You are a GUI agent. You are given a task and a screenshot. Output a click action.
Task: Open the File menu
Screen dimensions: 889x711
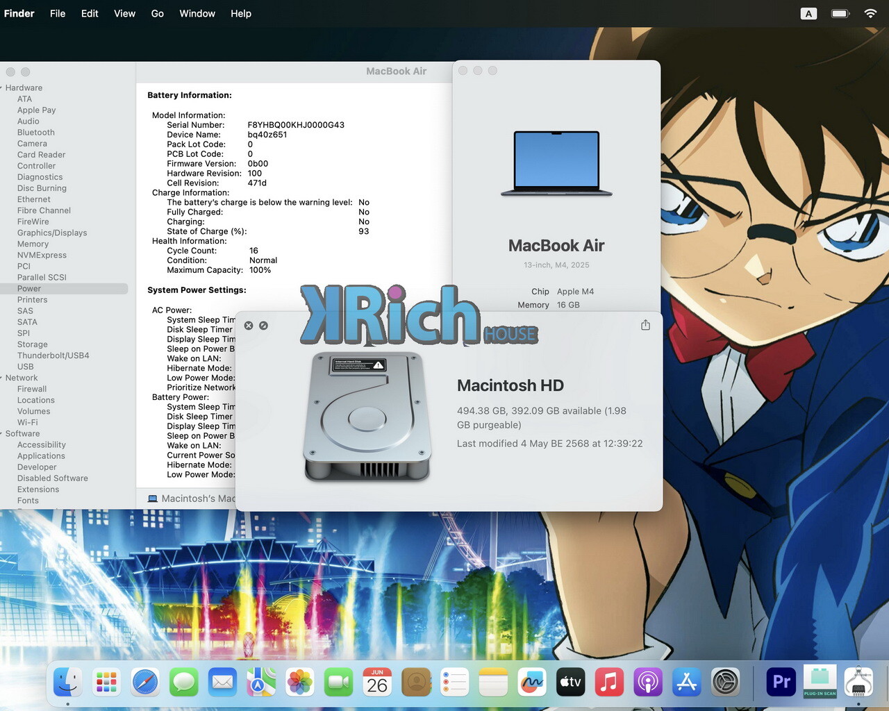(58, 13)
